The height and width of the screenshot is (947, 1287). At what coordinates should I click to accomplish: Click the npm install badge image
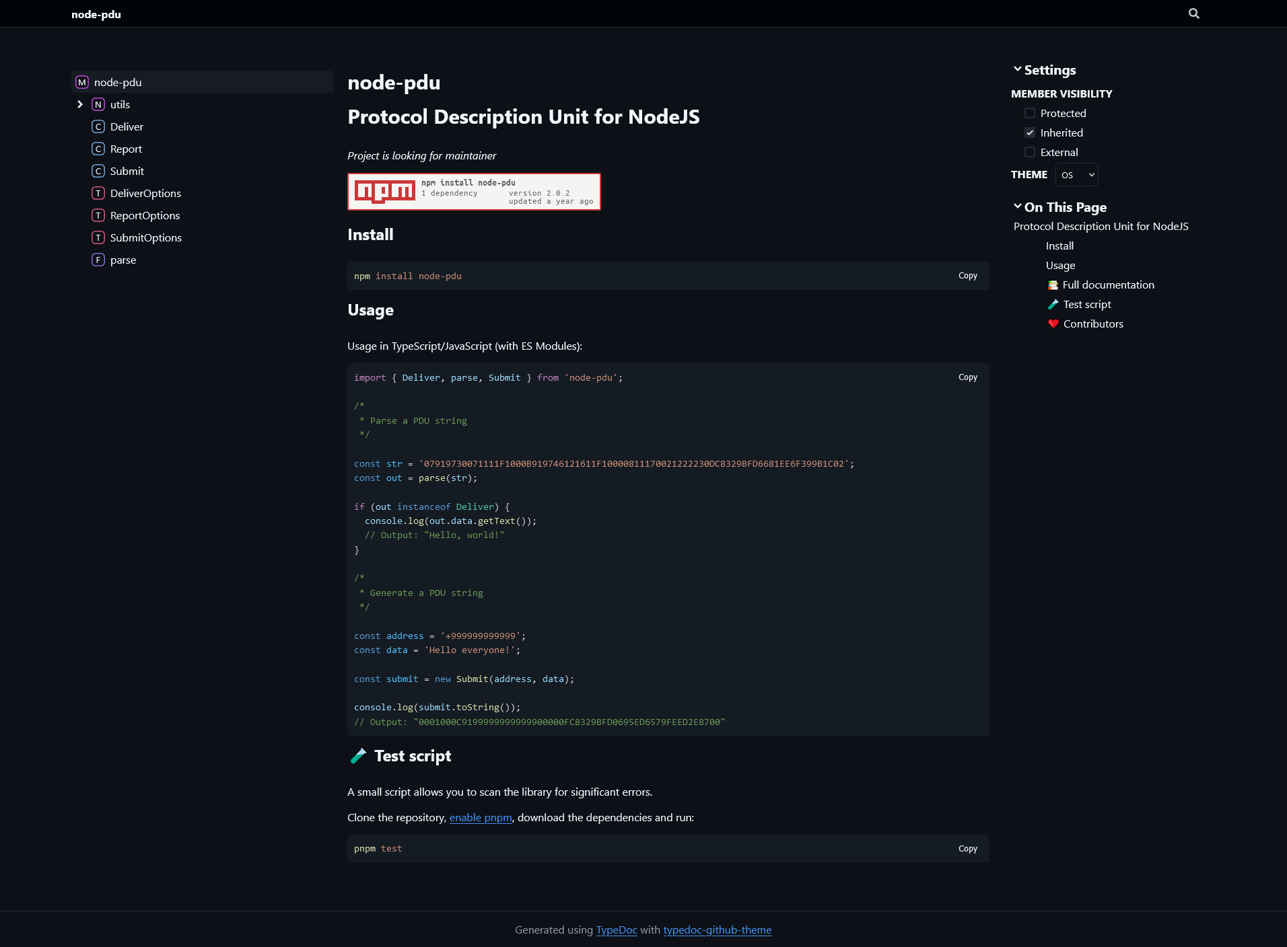point(474,192)
